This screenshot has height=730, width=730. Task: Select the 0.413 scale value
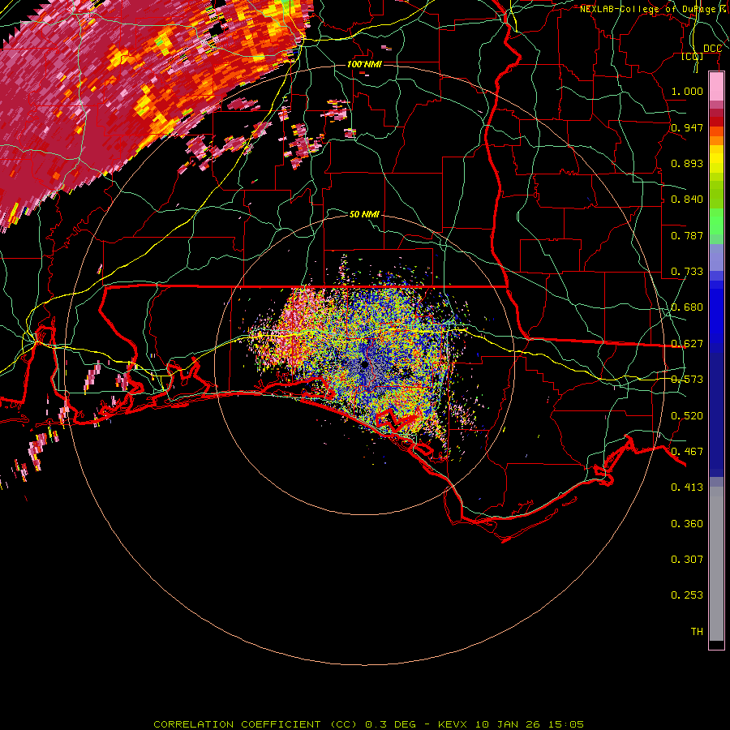(687, 487)
